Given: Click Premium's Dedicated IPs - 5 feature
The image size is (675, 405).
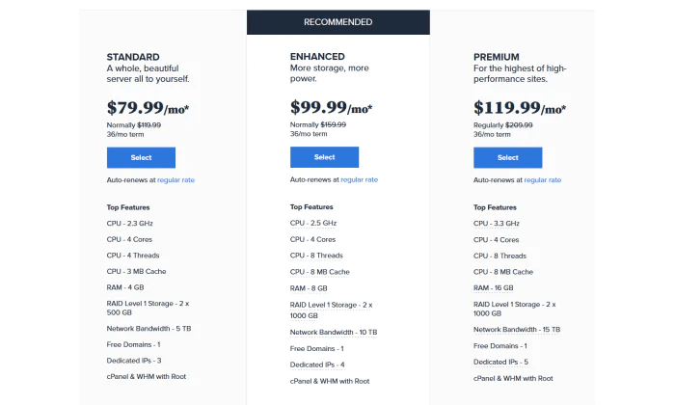Looking at the screenshot, I should 500,362.
